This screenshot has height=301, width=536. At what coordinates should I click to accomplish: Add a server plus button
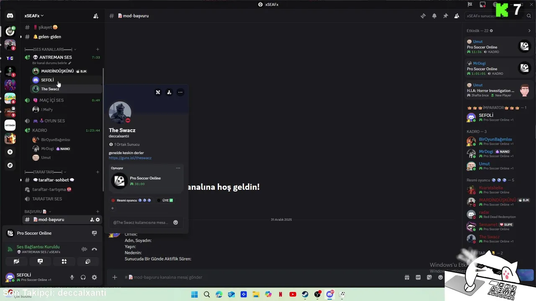click(10, 152)
